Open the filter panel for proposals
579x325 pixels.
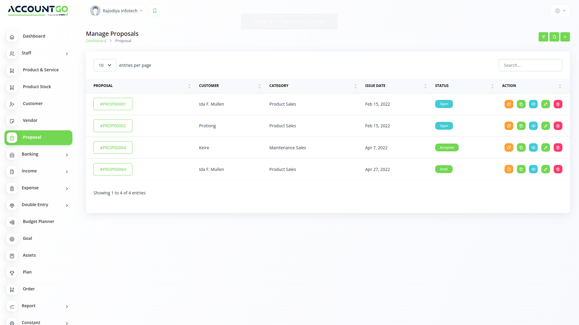[543, 37]
